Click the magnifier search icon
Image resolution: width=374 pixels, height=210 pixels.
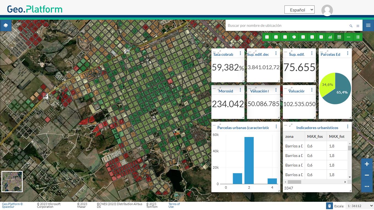coord(351,26)
